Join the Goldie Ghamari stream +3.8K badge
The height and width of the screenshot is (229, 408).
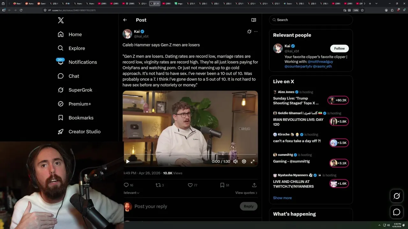[339, 121]
